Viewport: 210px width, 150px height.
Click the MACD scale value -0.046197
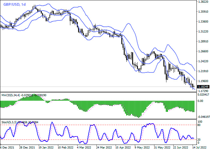pos(204,117)
